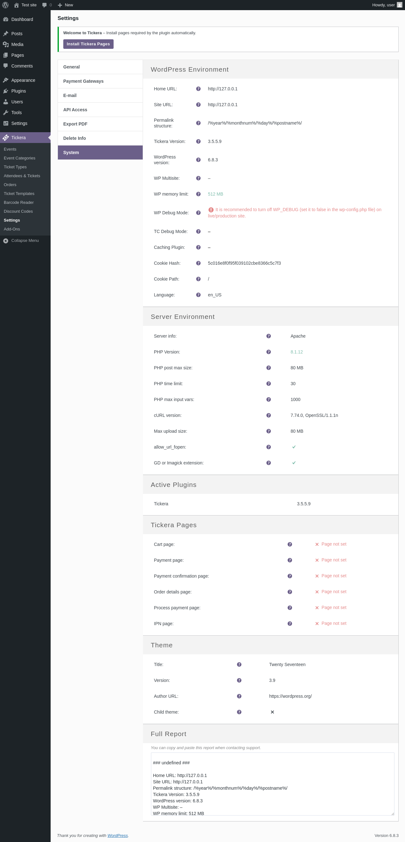
Task: Click user avatar beside Howdy, user
Action: pos(399,5)
